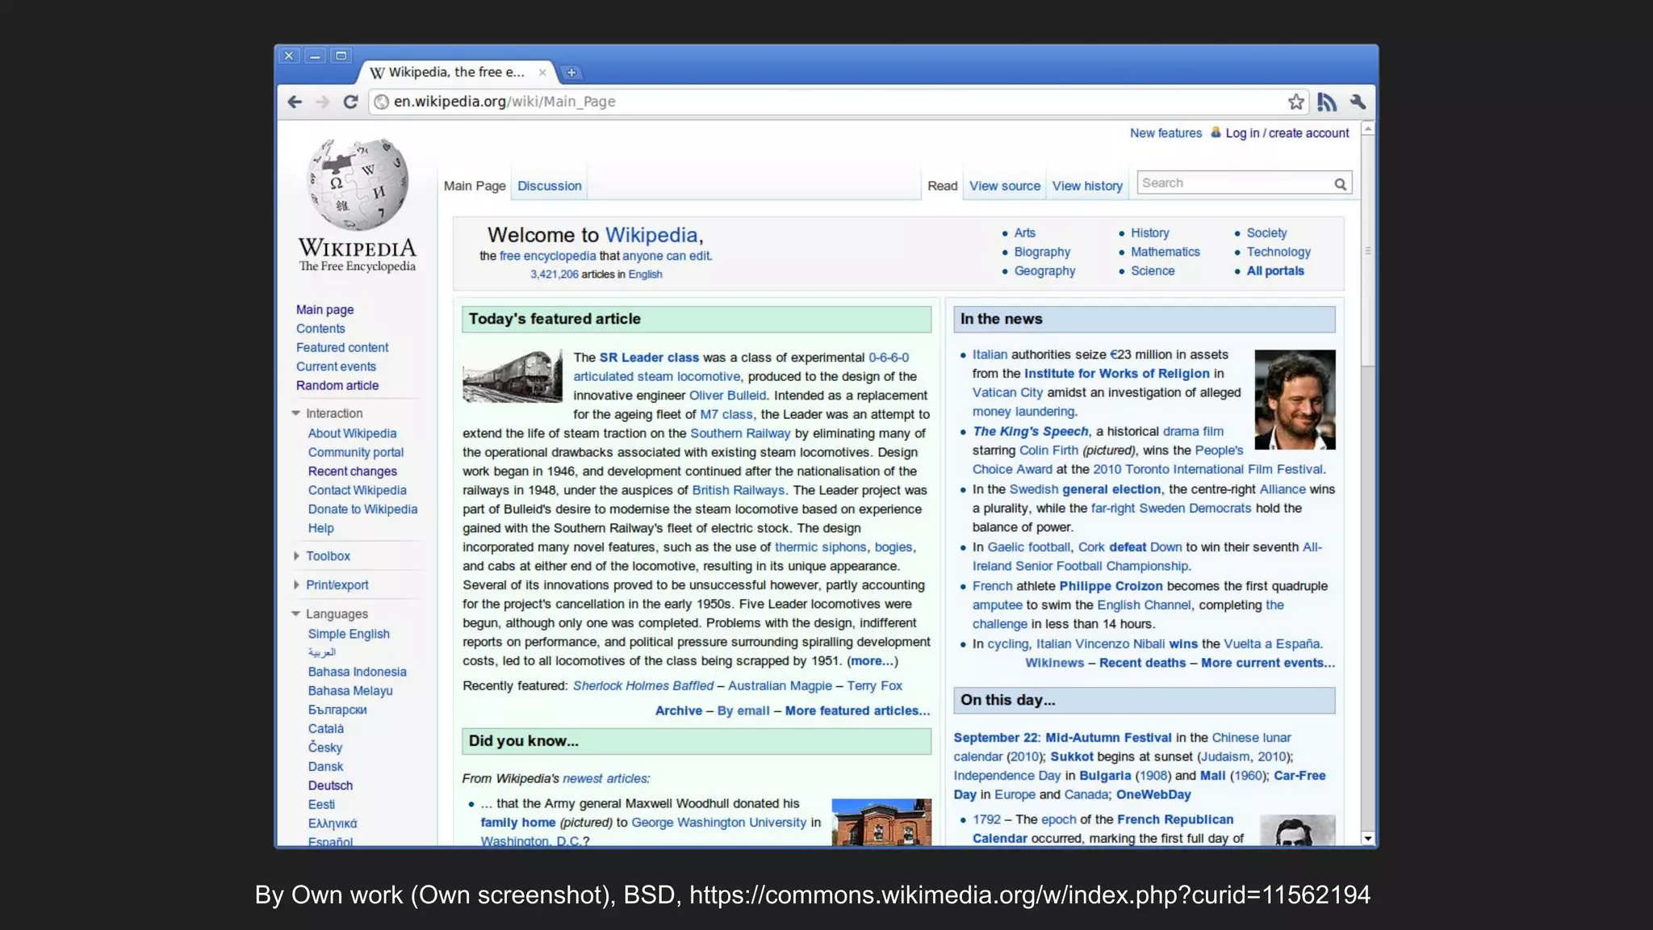Expand the Print/export sidebar section
This screenshot has width=1653, height=930.
296,585
